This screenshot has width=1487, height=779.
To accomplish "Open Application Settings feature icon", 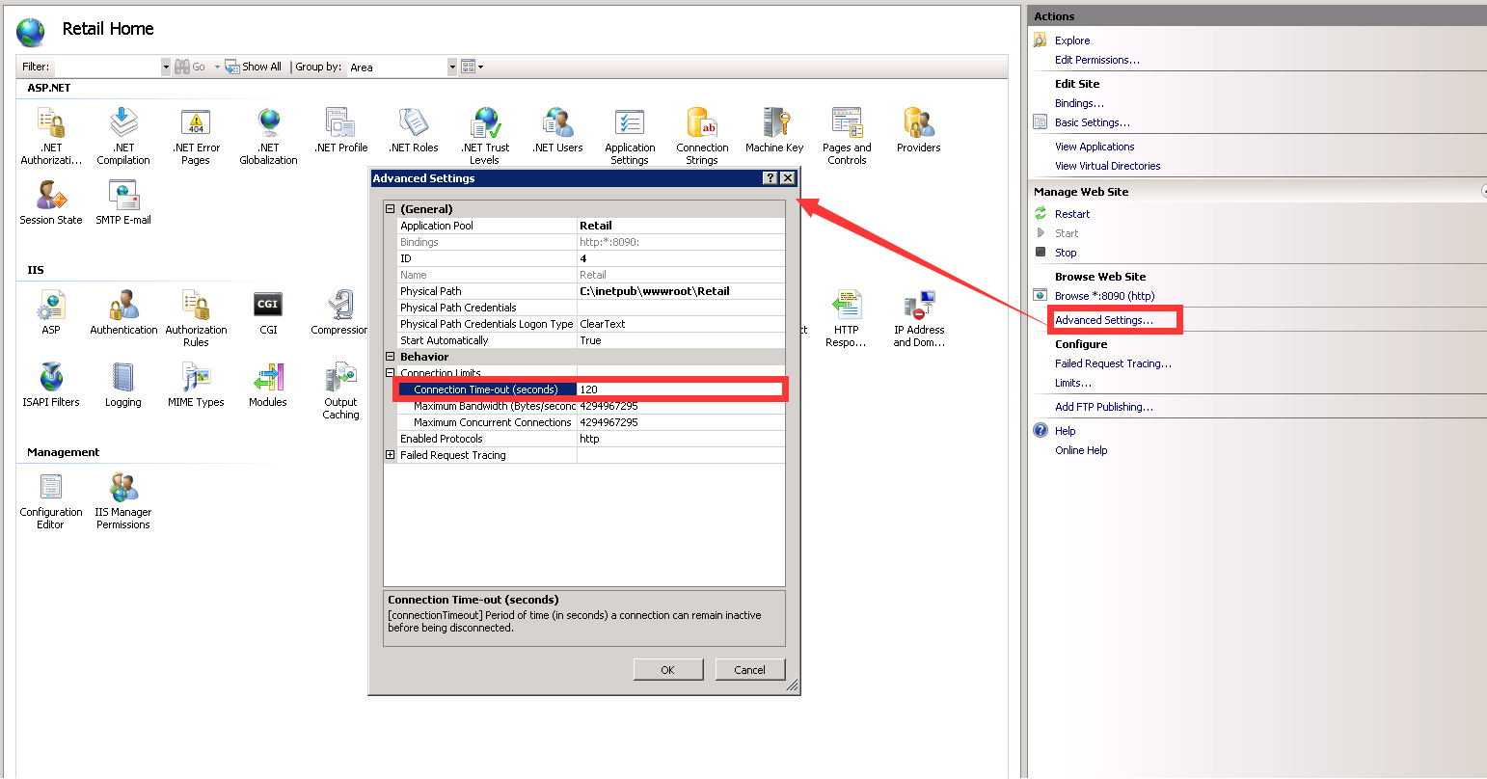I will pos(630,135).
